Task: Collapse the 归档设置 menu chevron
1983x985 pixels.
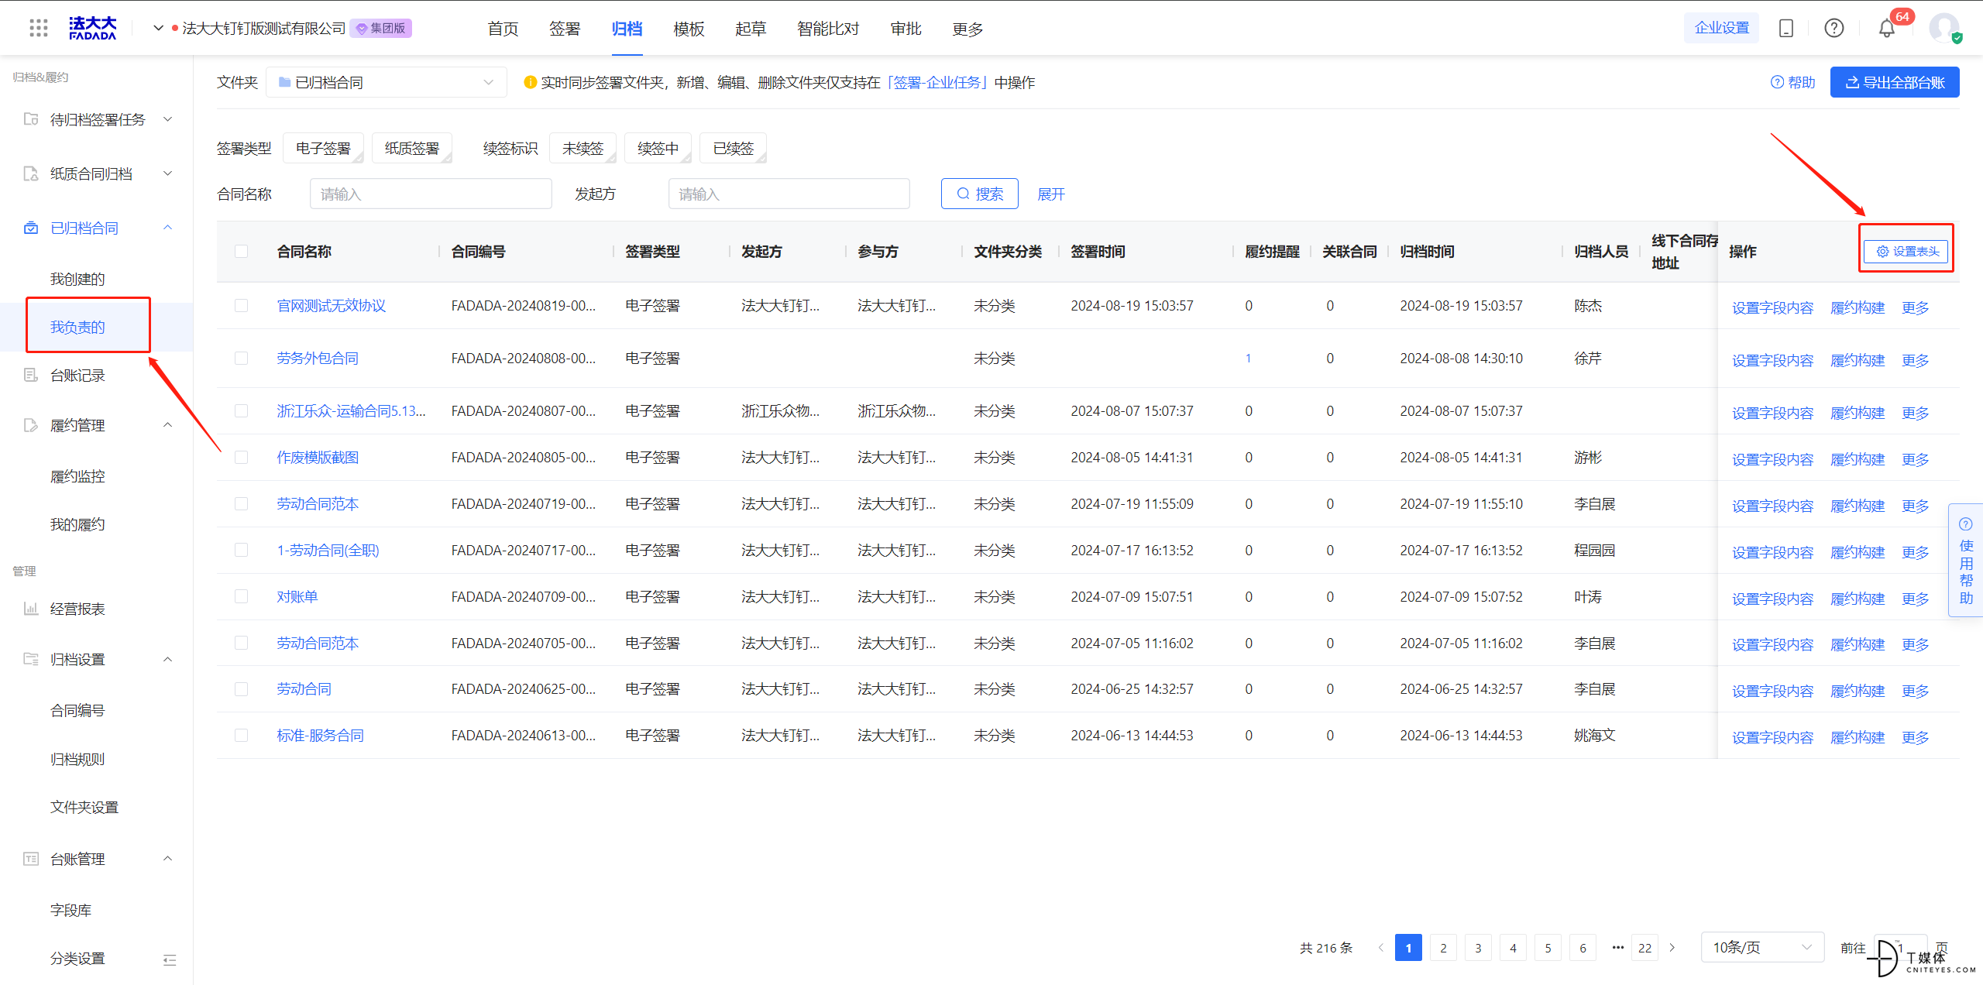Action: 168,659
